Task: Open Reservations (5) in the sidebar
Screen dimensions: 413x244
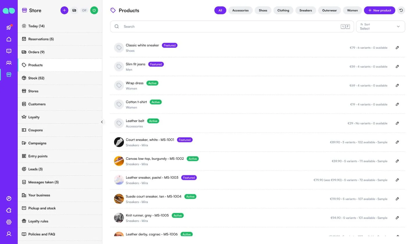Action: [60, 39]
